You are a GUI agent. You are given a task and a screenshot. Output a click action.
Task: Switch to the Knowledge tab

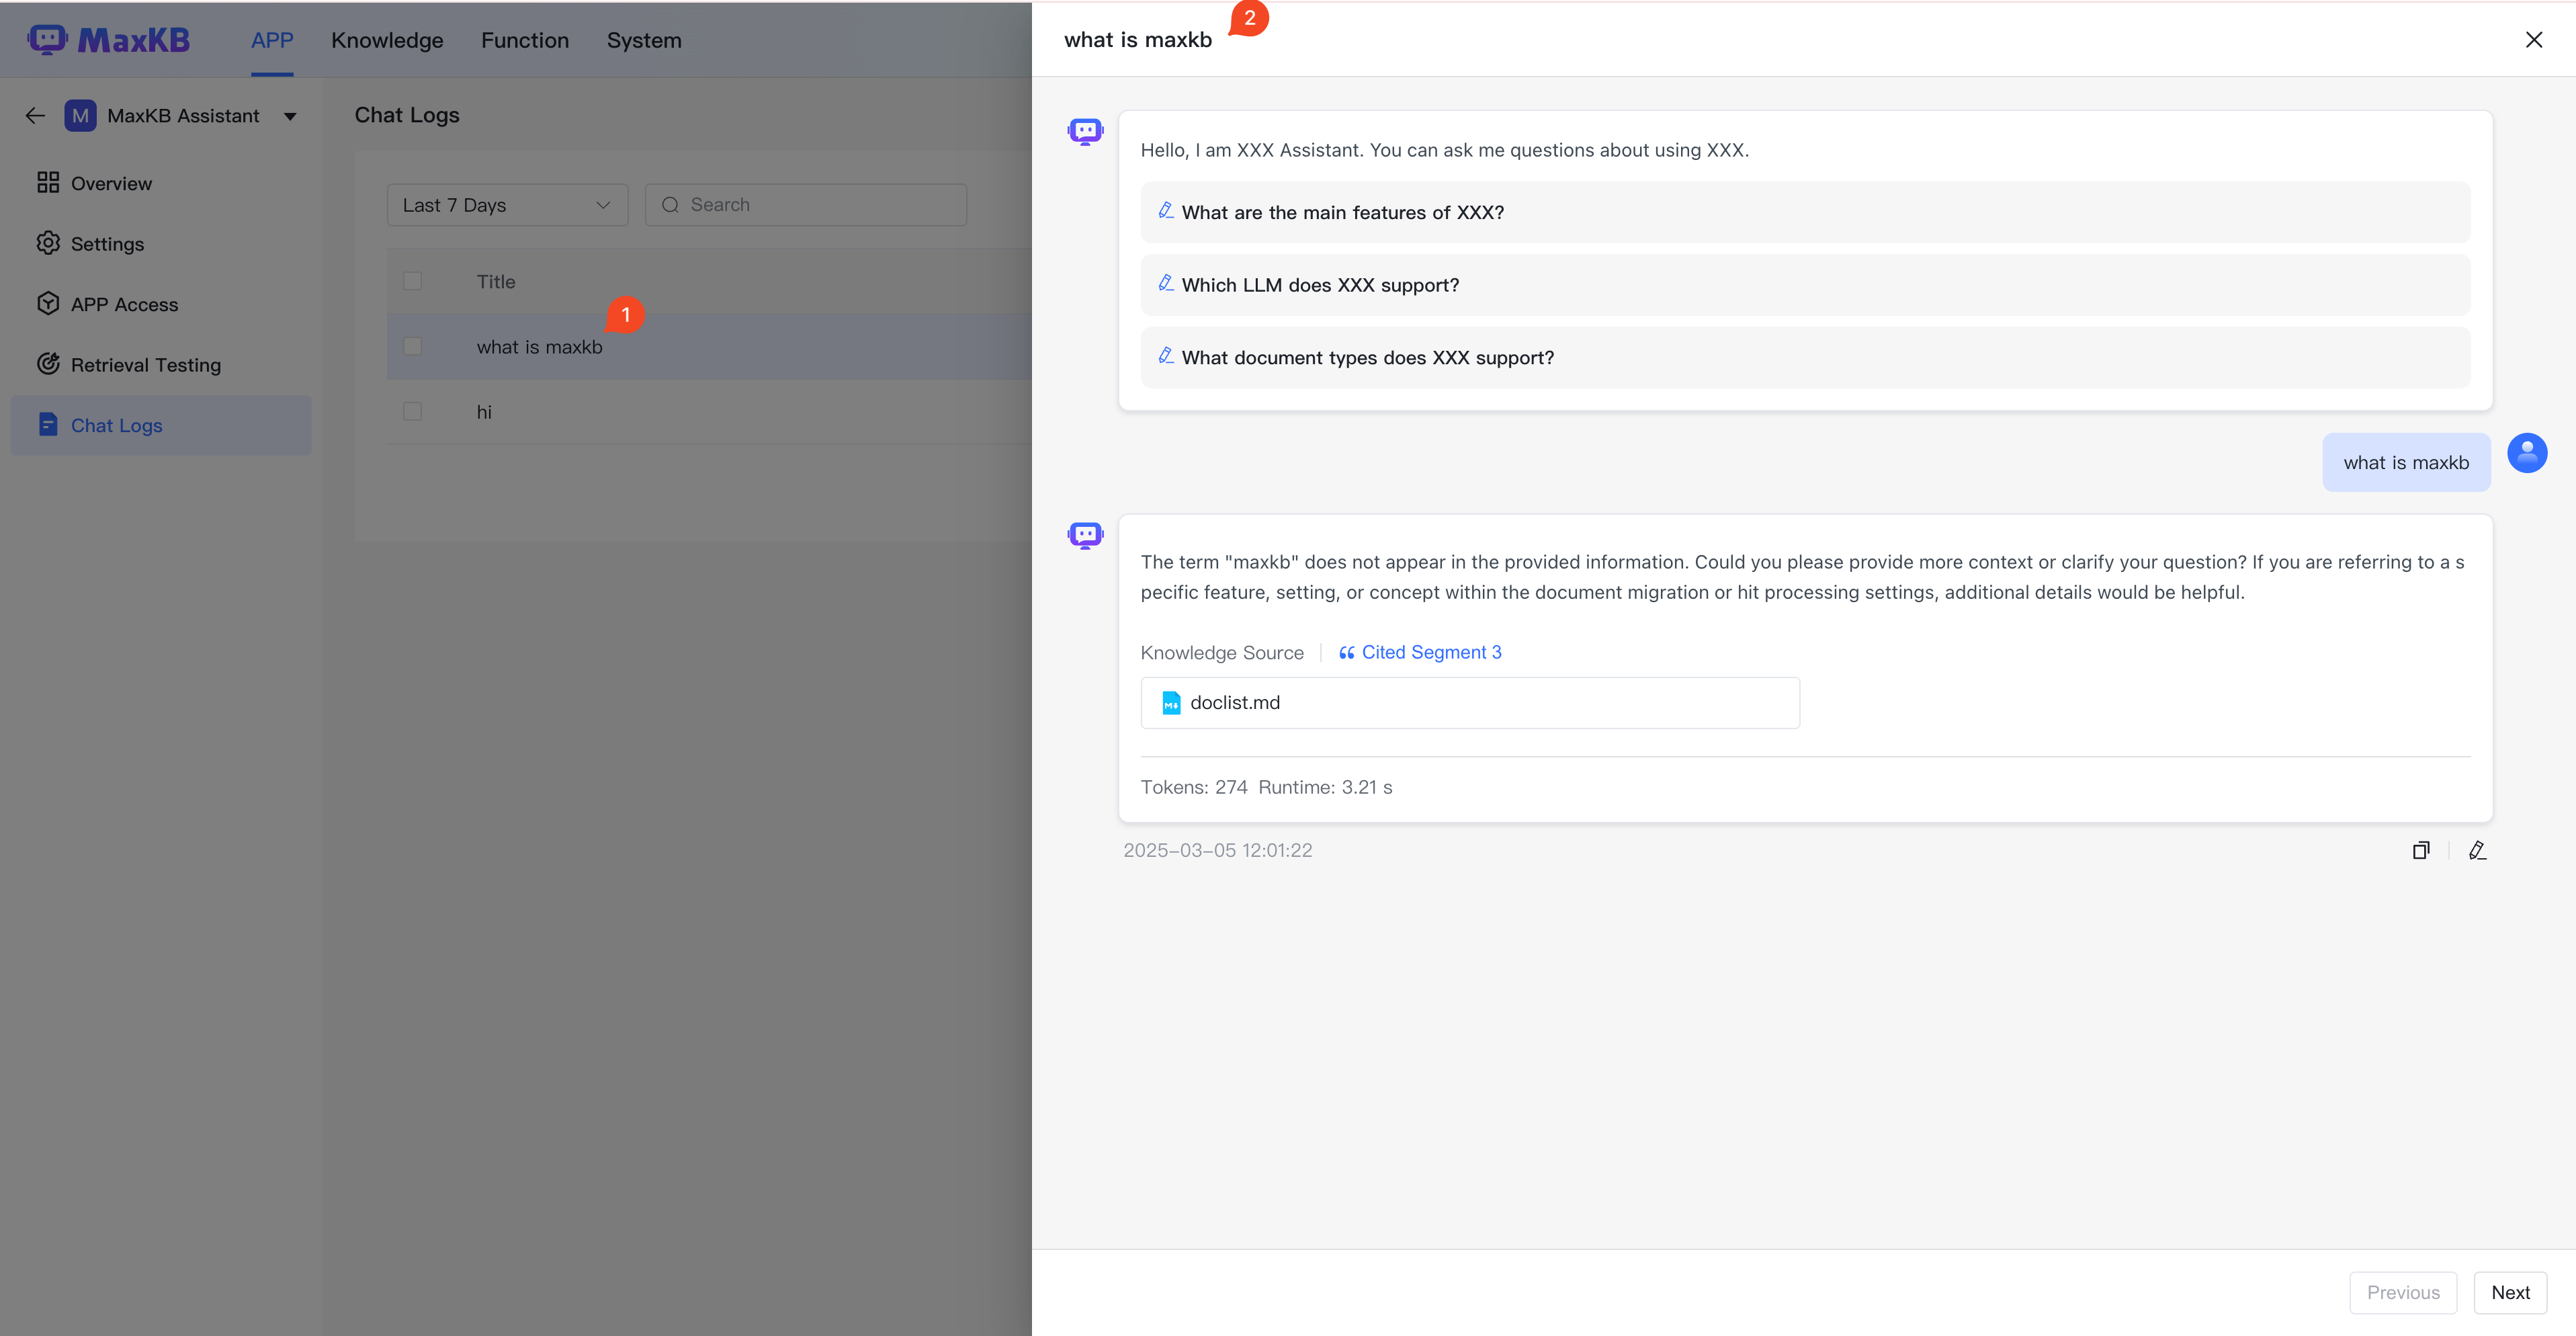click(387, 40)
